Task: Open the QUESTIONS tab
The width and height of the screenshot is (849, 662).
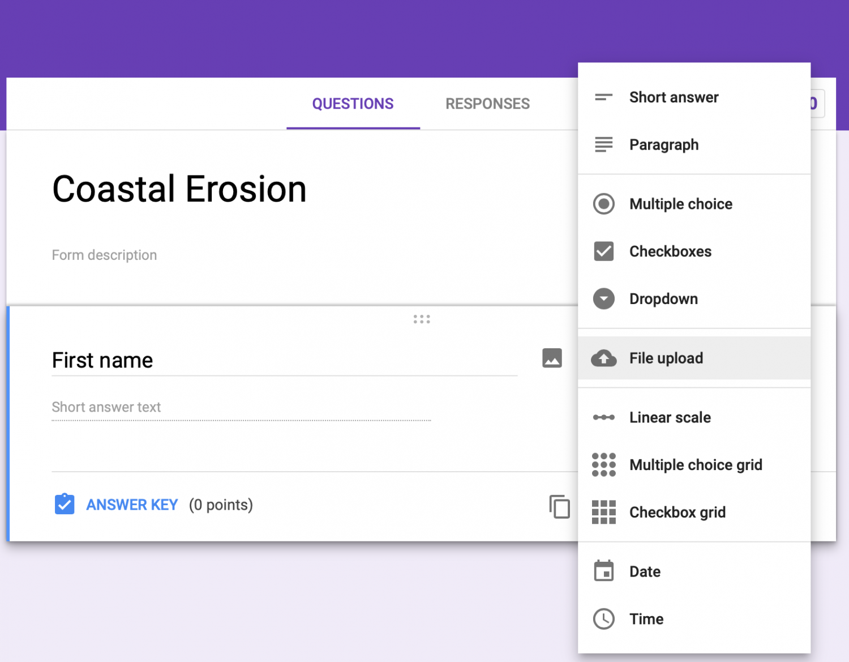Action: coord(353,104)
